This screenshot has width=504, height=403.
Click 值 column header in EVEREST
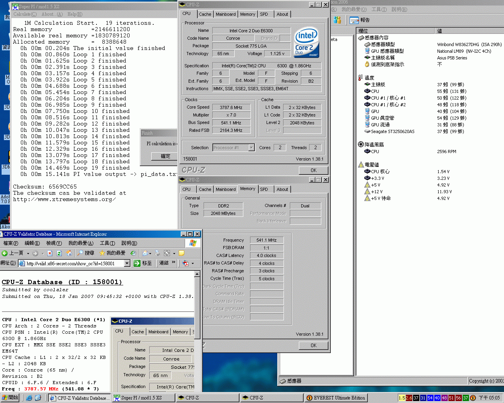coord(469,31)
